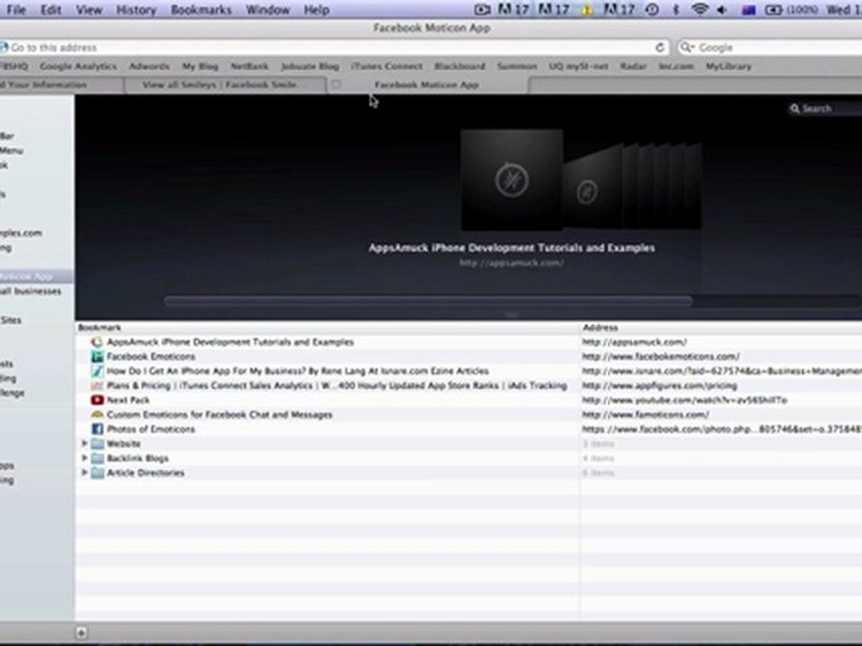Click the warning triangle menu bar icon
The height and width of the screenshot is (646, 862).
click(587, 10)
